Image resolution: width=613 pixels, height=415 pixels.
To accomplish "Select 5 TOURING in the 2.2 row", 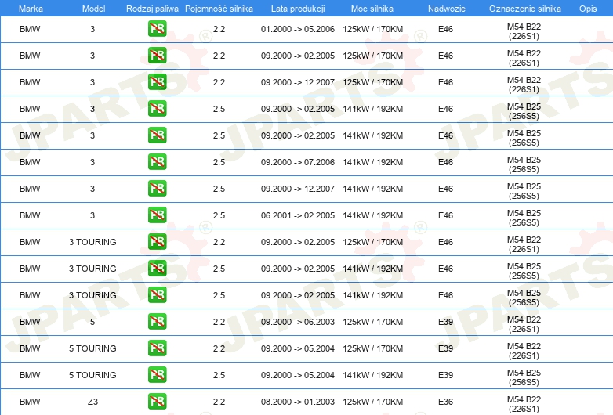I will pyautogui.click(x=92, y=348).
